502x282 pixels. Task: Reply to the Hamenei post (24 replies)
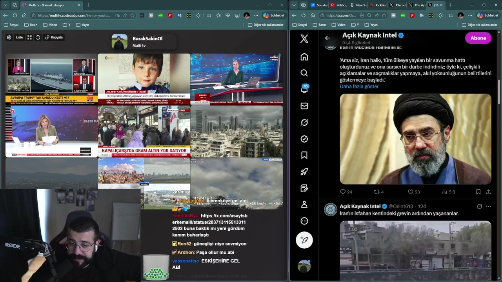346,192
